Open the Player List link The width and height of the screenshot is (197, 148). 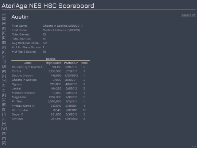pos(188,15)
